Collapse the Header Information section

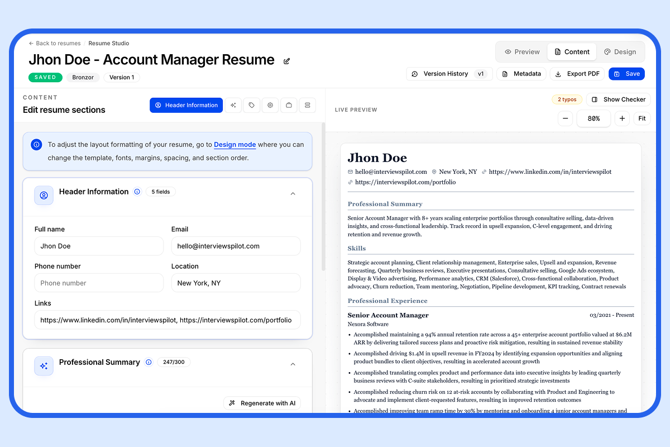[x=293, y=194]
